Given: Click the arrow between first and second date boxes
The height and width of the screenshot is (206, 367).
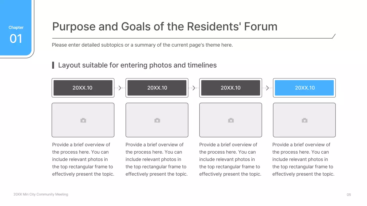Looking at the screenshot, I should tap(120, 88).
